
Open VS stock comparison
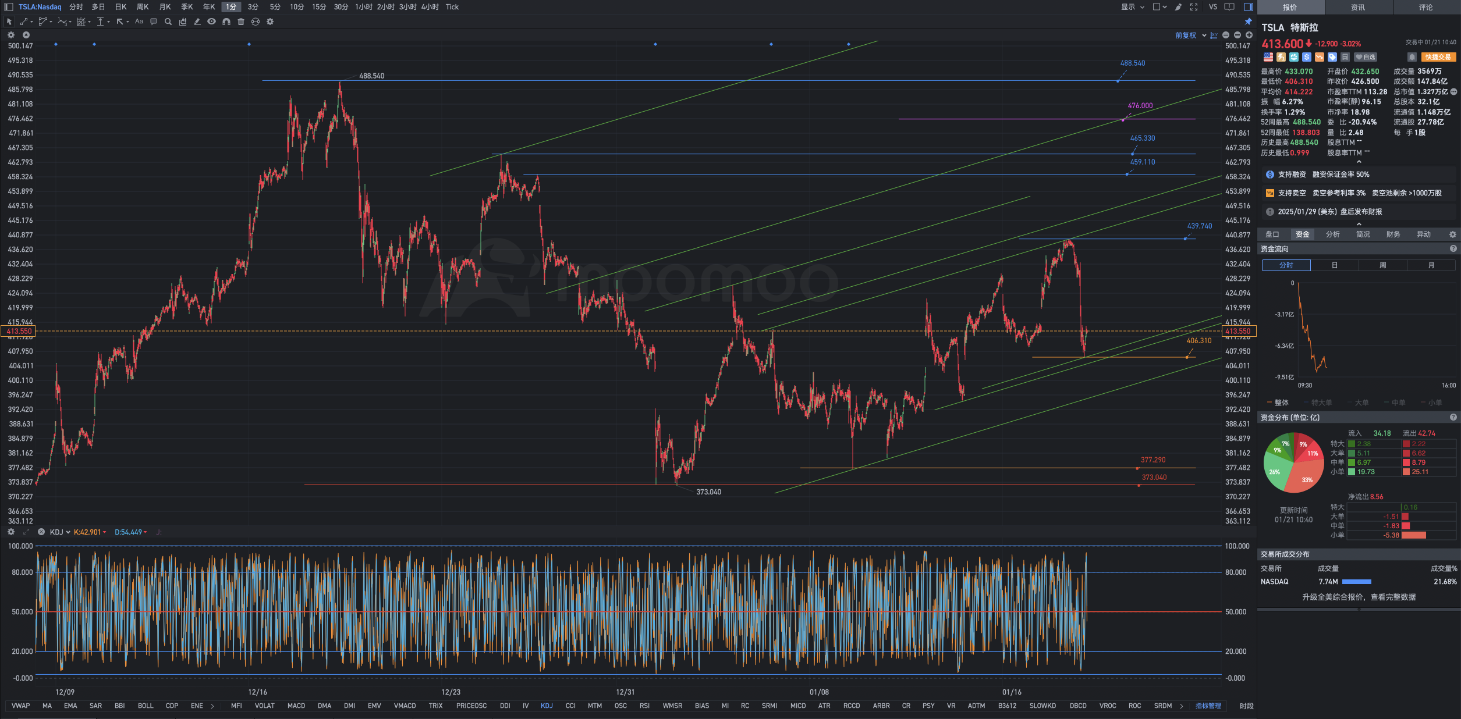coord(1213,7)
